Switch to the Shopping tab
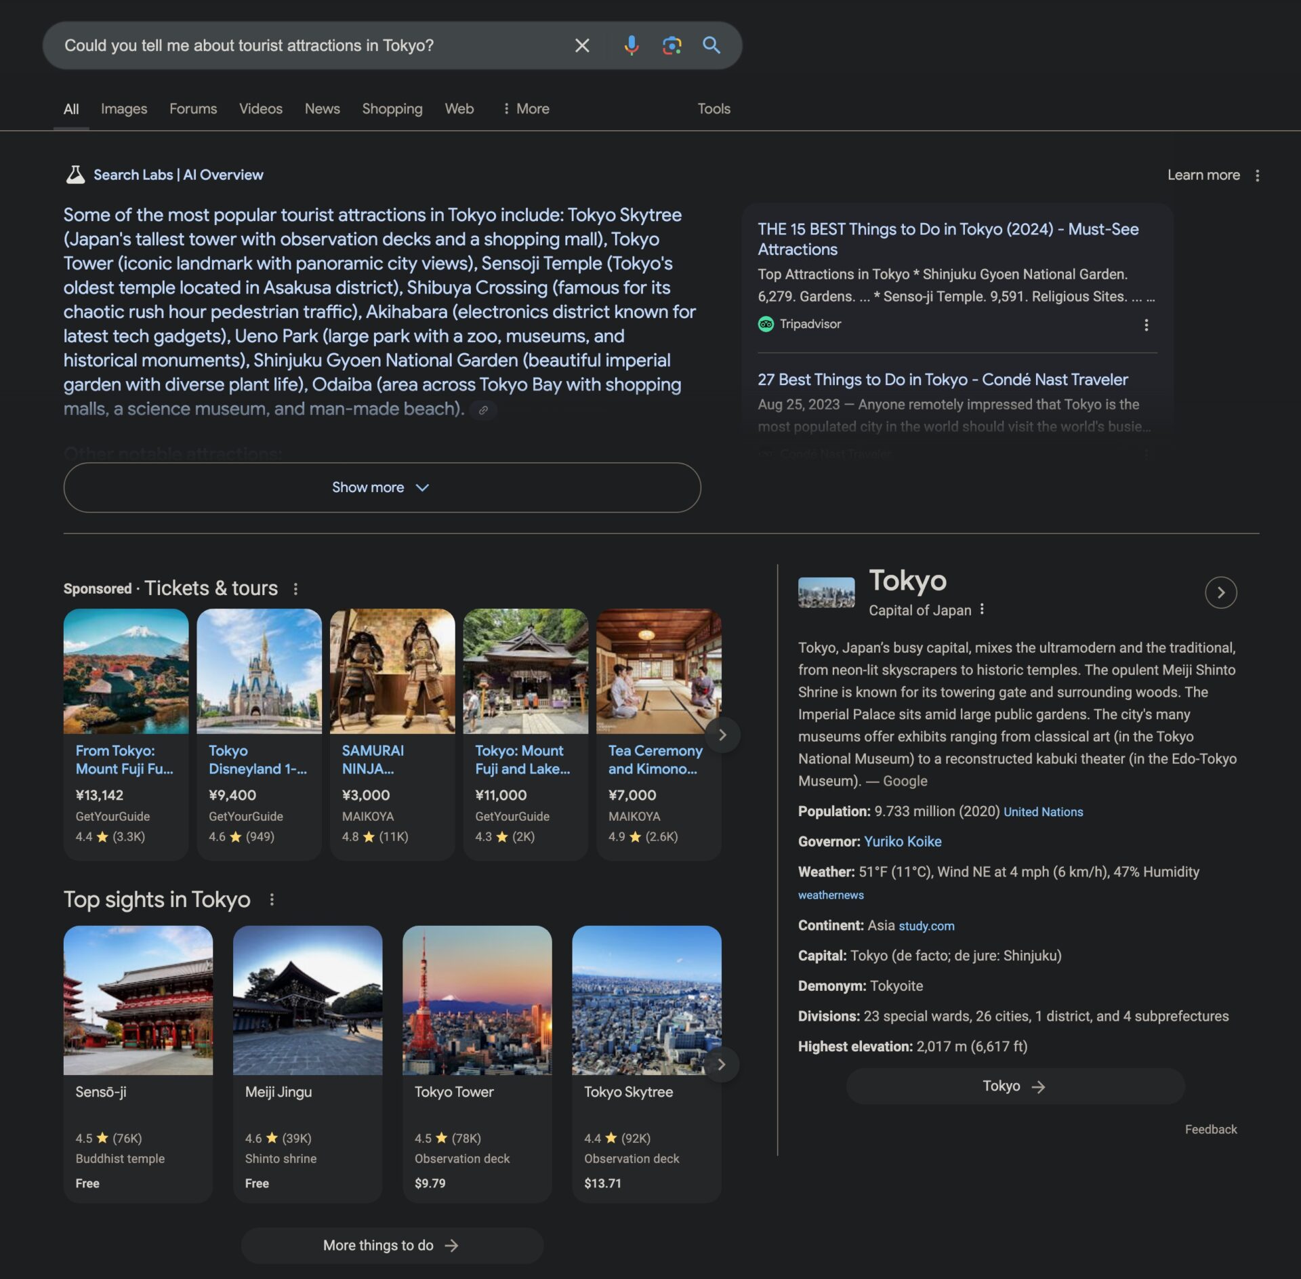This screenshot has width=1301, height=1279. (x=392, y=108)
